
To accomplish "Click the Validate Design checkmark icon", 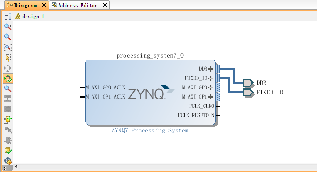I will [x=8, y=151].
